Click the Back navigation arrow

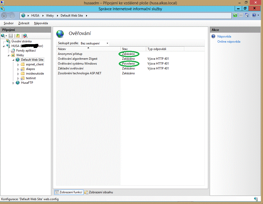5,15
